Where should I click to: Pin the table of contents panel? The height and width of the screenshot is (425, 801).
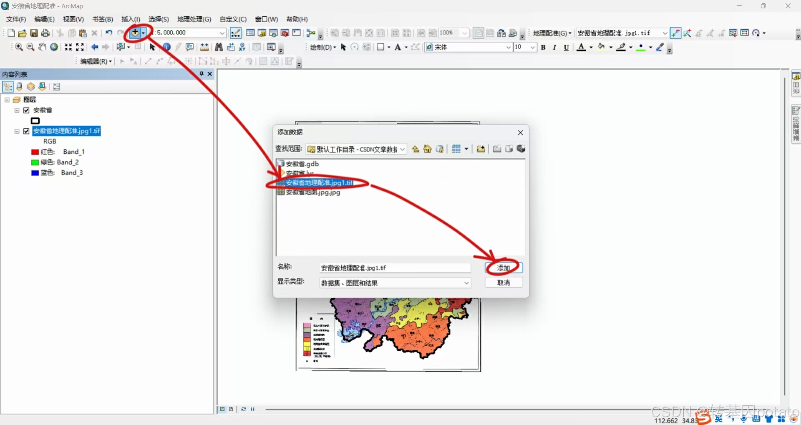pos(202,74)
